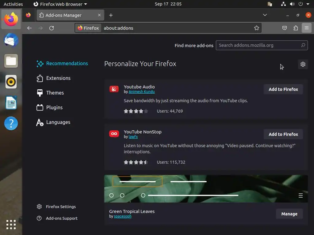Viewport: 314px width, 235px height.
Task: Launch Thunderbird Mail from the dock
Action: tap(11, 40)
